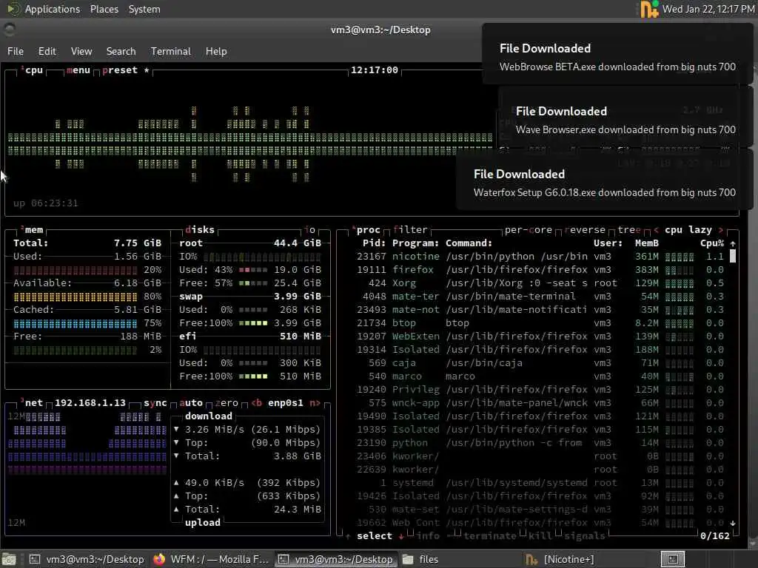Image resolution: width=758 pixels, height=568 pixels.
Task: Toggle the proc box label
Action: coord(366,230)
